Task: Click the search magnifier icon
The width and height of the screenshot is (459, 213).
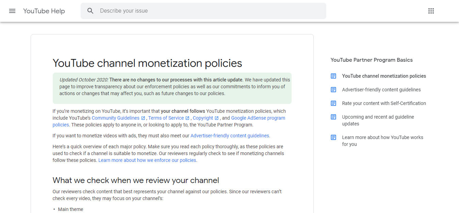Action: (90, 11)
